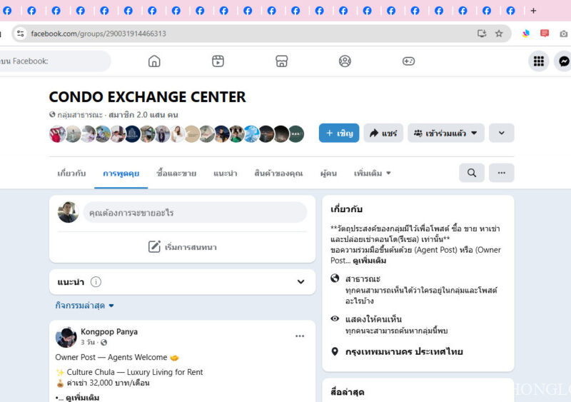Expand the เข้าร่วมแล้ว joined dropdown
Screen dimensions: 571x402
(x=445, y=133)
